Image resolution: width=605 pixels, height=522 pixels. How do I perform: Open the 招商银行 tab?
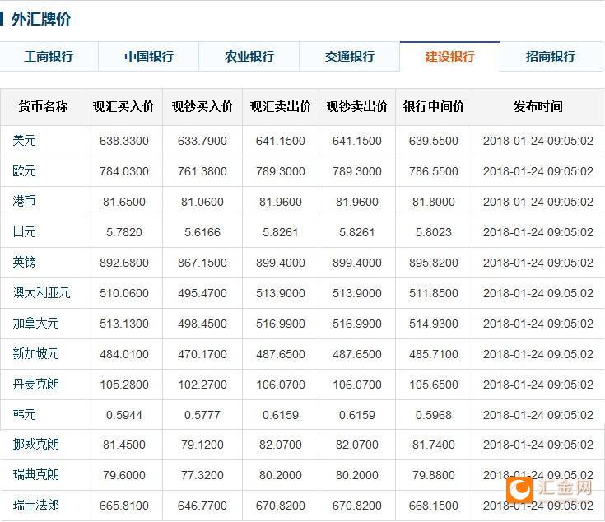pyautogui.click(x=551, y=57)
